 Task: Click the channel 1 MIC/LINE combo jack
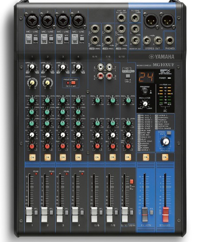[32, 20]
